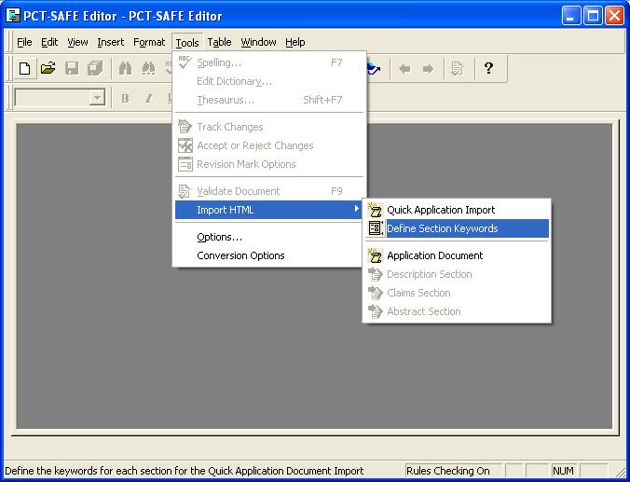The width and height of the screenshot is (630, 482).
Task: Click the Accept or Reject Changes icon
Action: pos(185,145)
